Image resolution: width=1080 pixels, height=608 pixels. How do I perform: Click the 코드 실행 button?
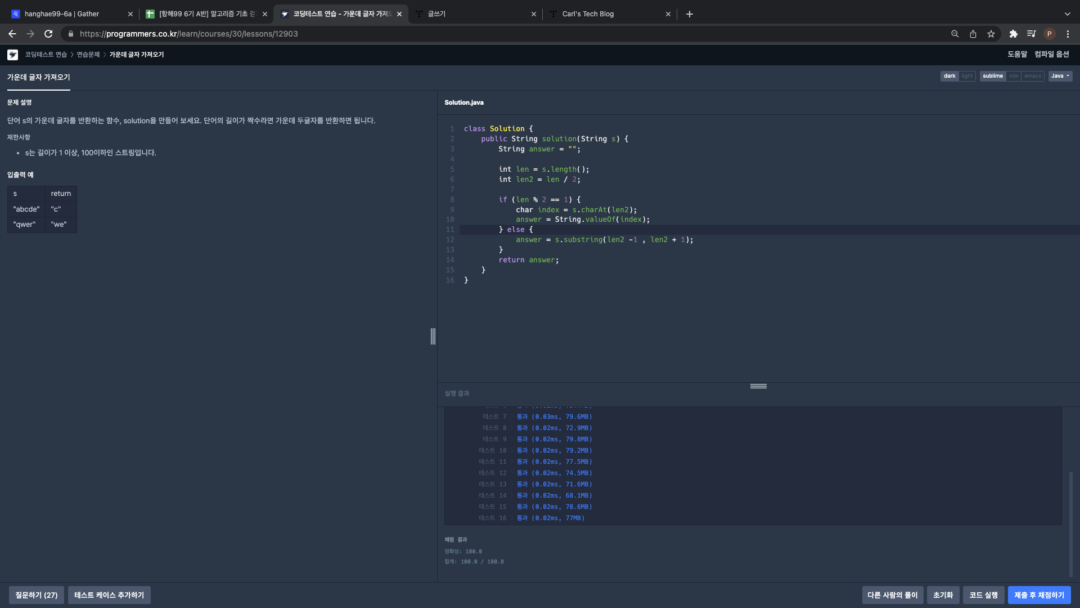[x=983, y=595]
